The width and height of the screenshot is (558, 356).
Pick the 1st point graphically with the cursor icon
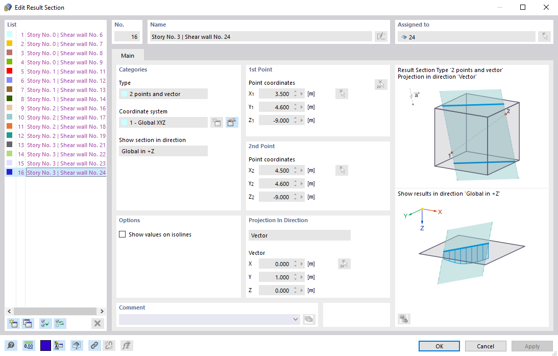coord(342,93)
